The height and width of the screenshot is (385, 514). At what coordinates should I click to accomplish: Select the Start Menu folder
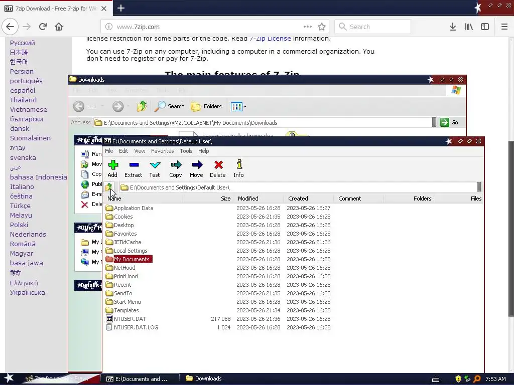123,301
